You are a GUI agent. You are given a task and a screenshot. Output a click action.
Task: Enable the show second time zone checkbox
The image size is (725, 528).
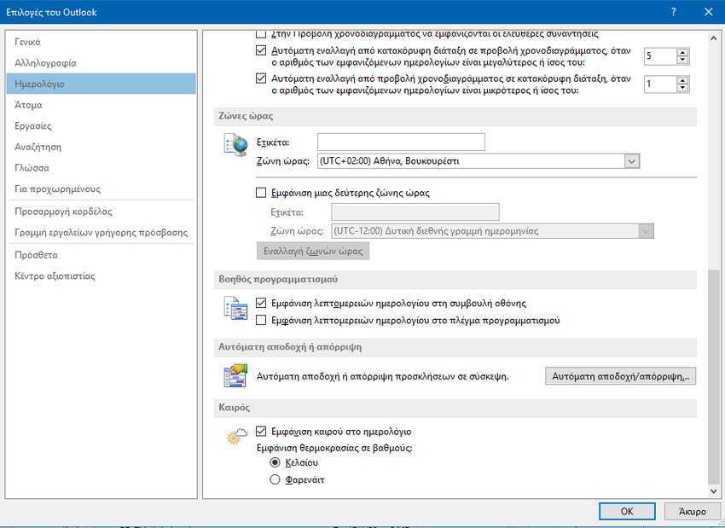(x=261, y=192)
